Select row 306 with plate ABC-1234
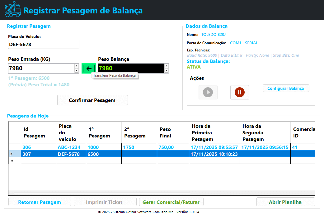The image size is (324, 216). [68, 147]
